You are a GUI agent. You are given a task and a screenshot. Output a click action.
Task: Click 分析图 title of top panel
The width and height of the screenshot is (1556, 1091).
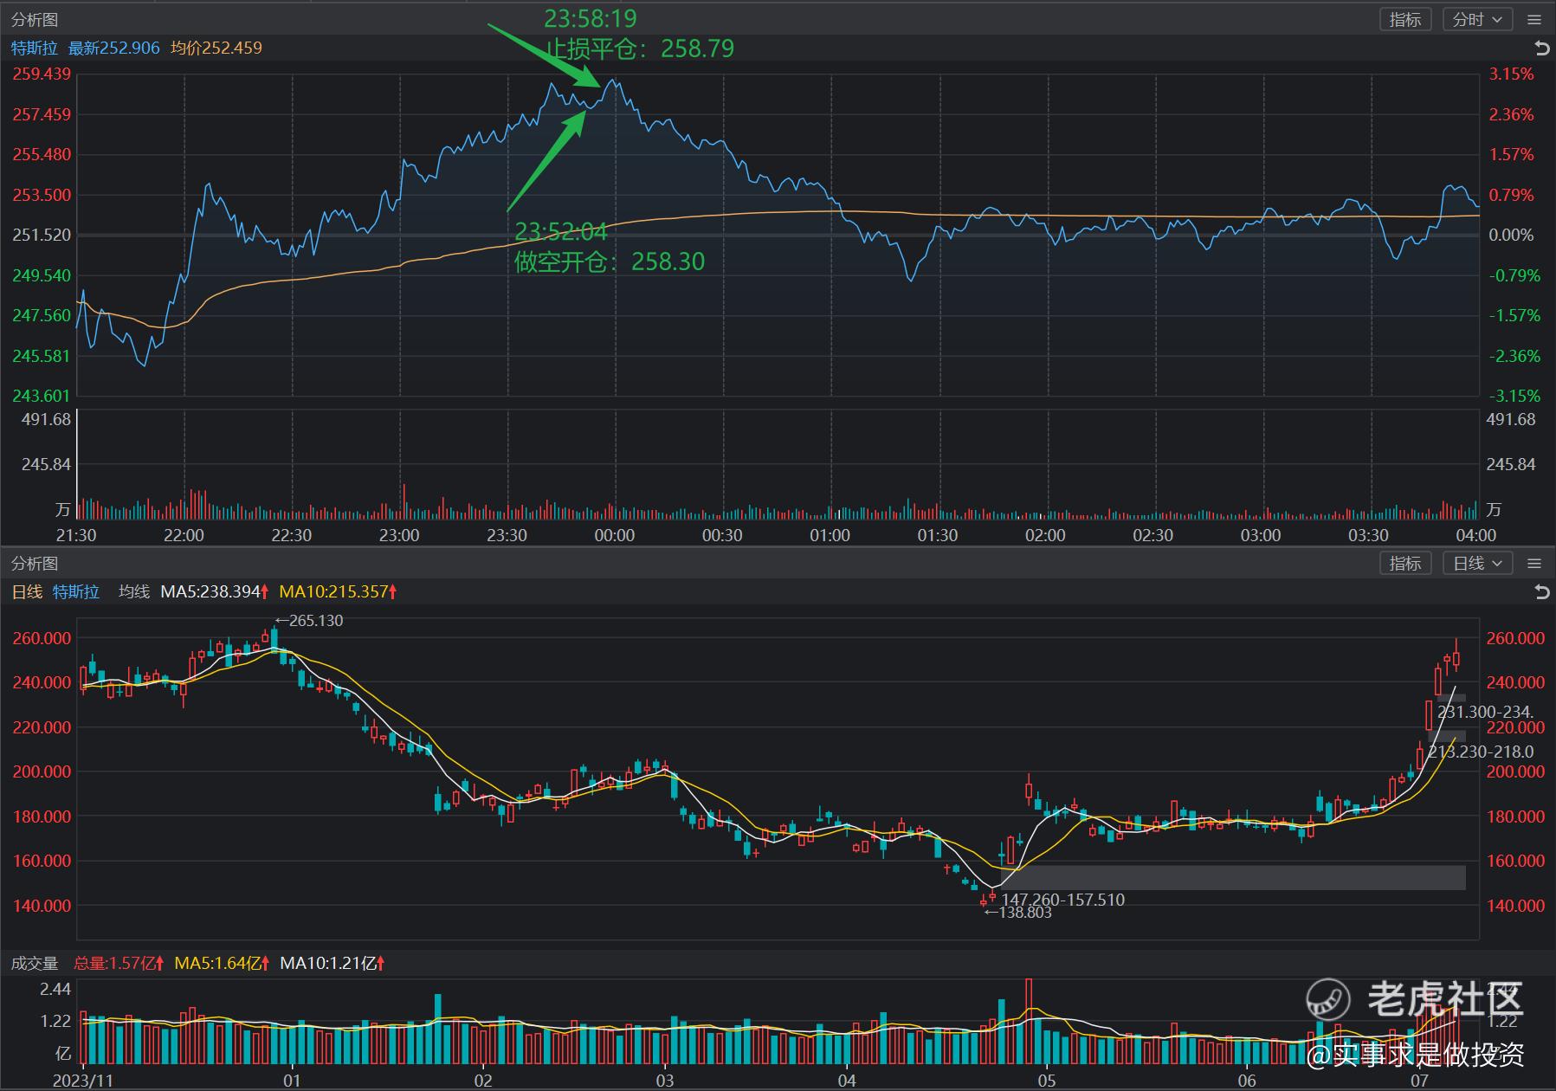pos(35,19)
